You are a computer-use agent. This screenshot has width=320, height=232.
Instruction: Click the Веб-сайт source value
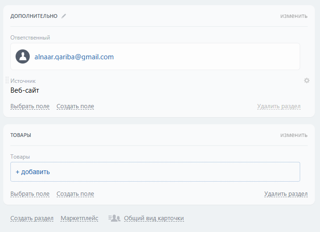pyautogui.click(x=25, y=90)
